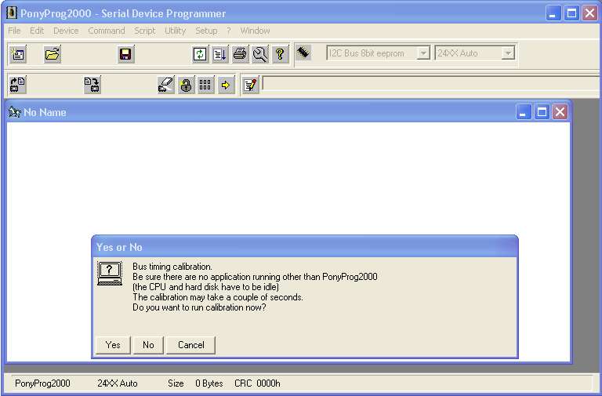Expand the 24XX Auto device dropdown
602x396 pixels.
[x=508, y=53]
